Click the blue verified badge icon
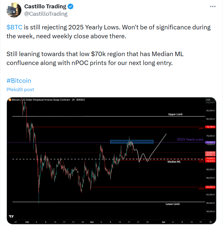The image size is (223, 225). (71, 6)
